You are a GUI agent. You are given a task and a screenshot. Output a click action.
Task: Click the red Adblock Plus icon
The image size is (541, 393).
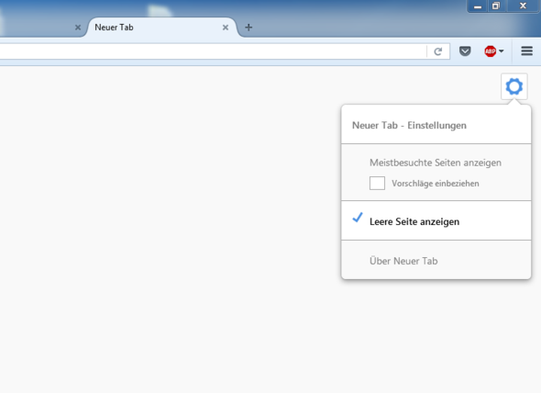point(490,51)
